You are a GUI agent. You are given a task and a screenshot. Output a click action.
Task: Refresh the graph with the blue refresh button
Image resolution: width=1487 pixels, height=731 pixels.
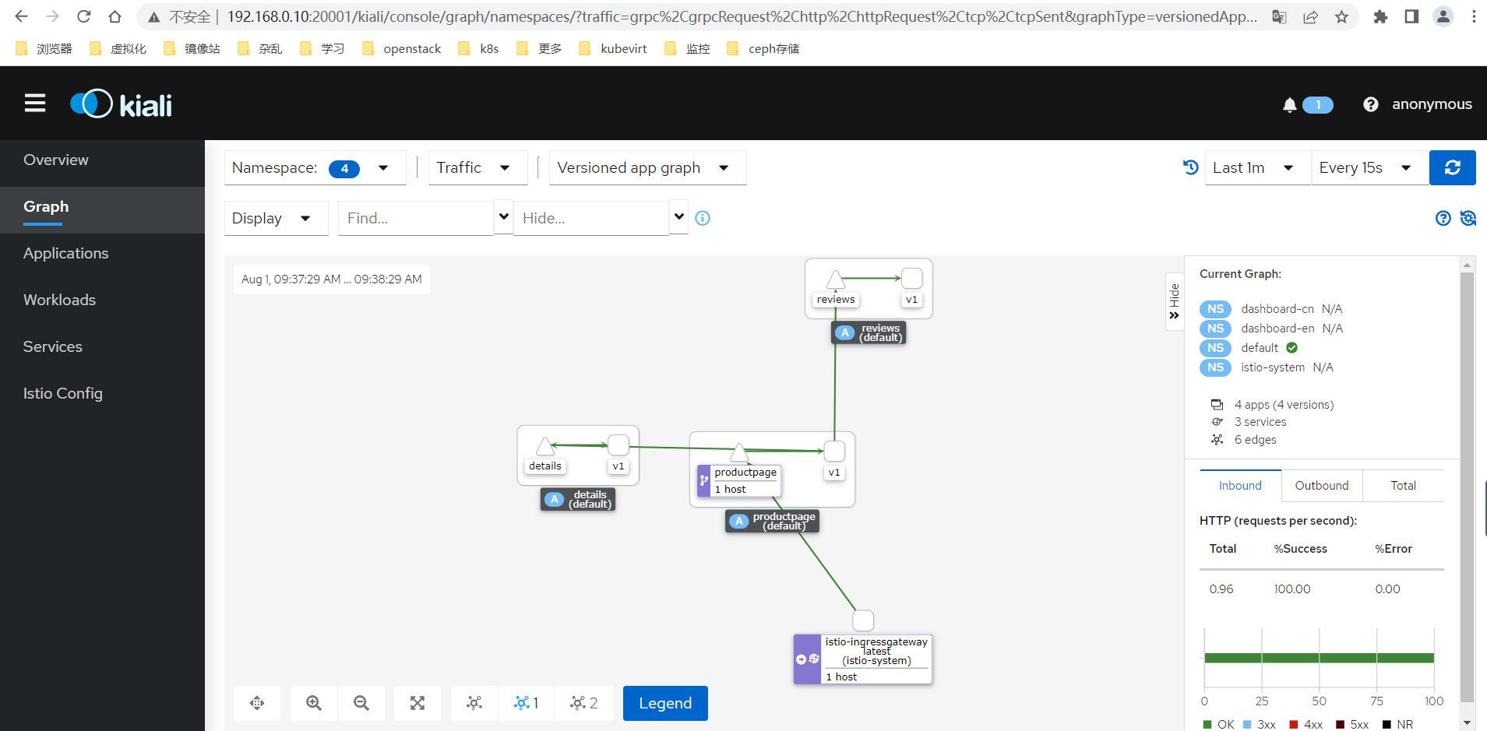click(x=1453, y=167)
